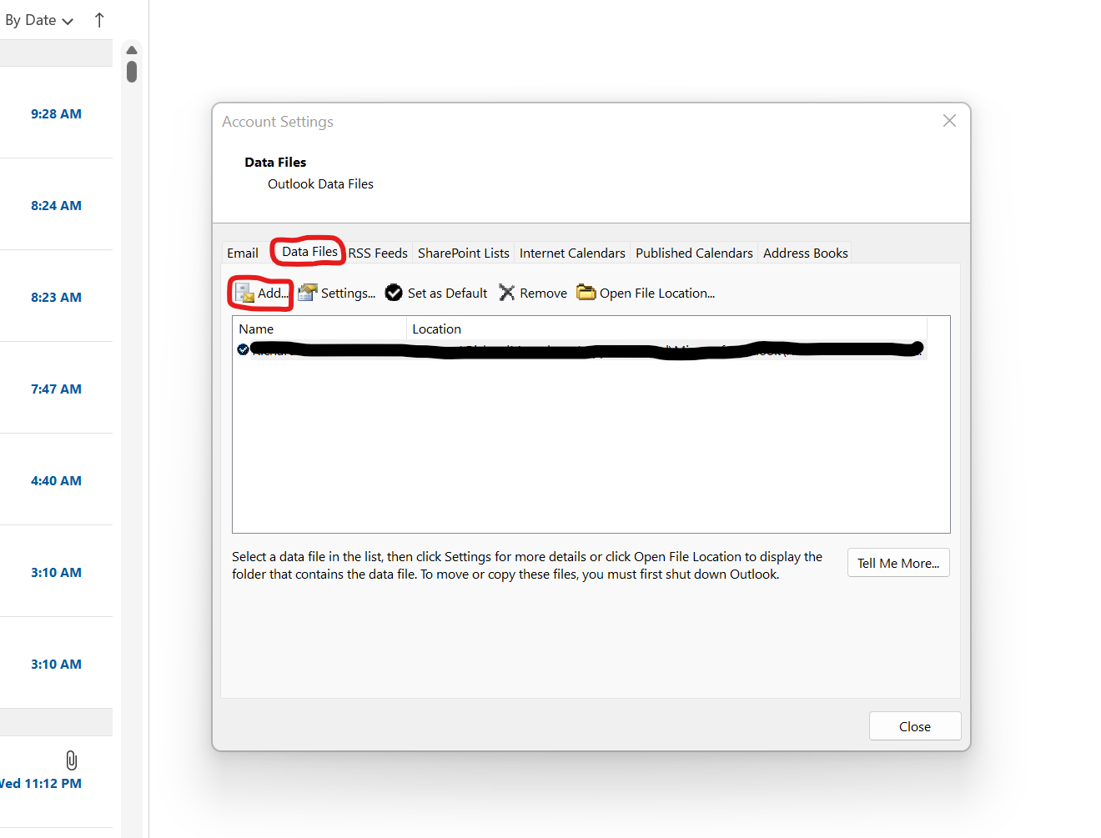Click the Tell Me More button
1101x838 pixels.
(x=898, y=562)
